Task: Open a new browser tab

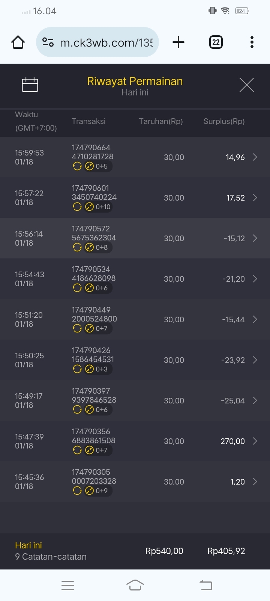Action: coord(178,42)
